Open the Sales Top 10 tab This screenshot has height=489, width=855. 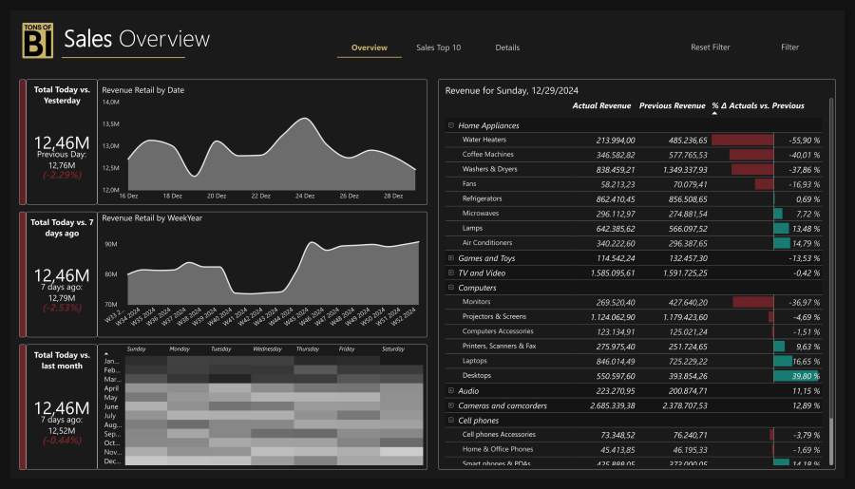click(x=438, y=47)
